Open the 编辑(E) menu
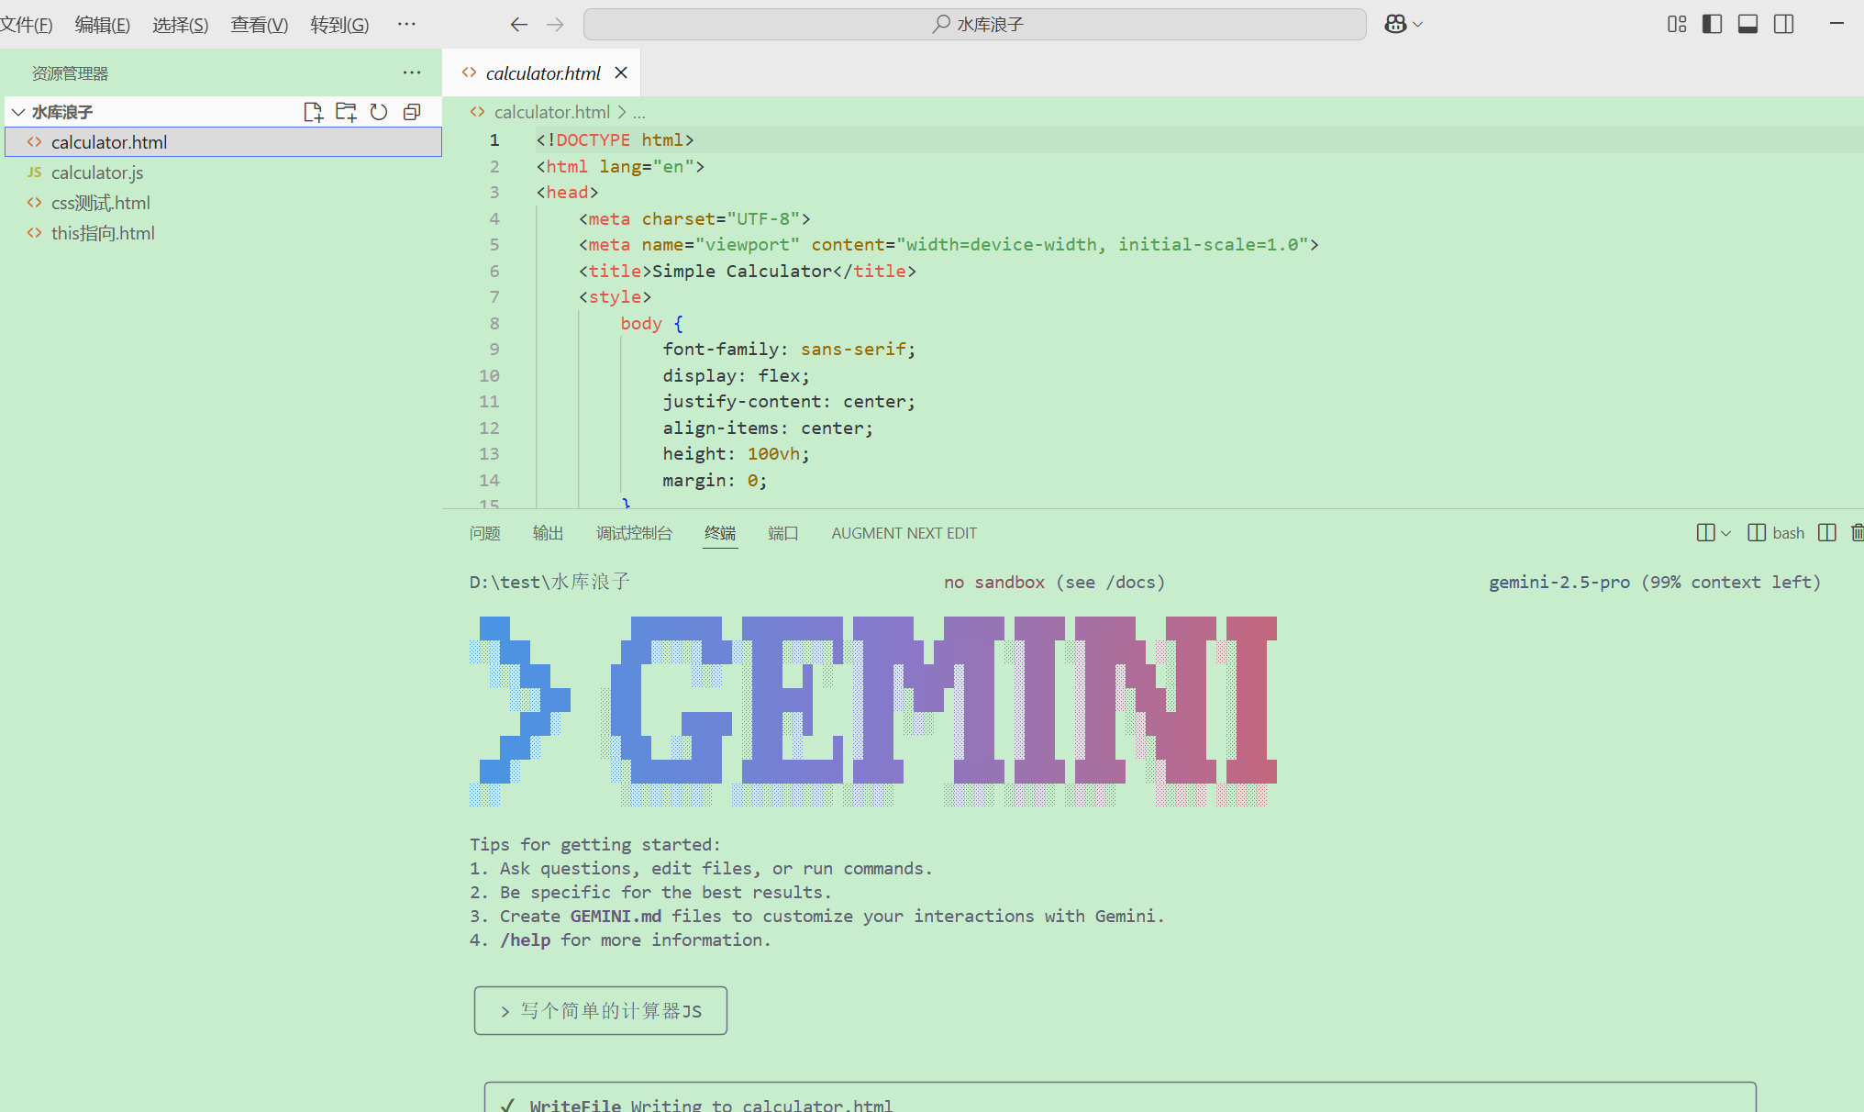1864x1112 pixels. [102, 25]
